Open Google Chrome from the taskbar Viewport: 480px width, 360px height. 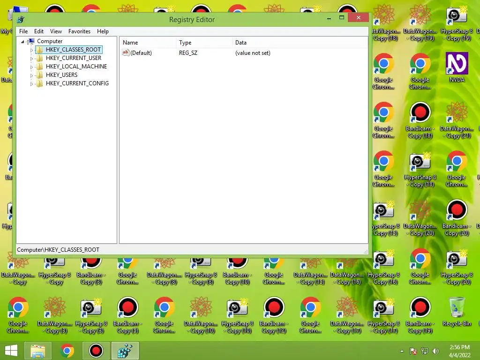[x=67, y=351]
